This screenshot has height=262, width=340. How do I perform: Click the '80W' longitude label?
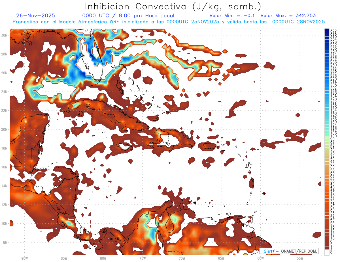pos(103,258)
